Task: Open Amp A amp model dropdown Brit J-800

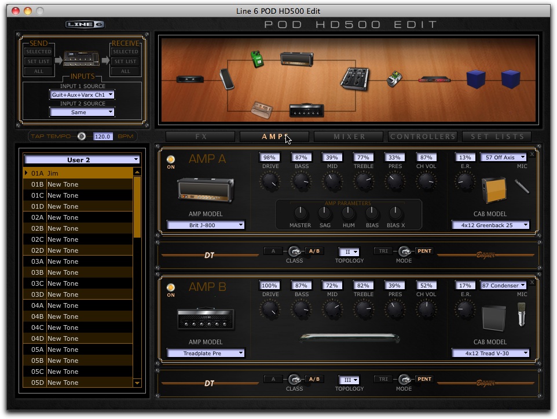Action: coord(206,225)
